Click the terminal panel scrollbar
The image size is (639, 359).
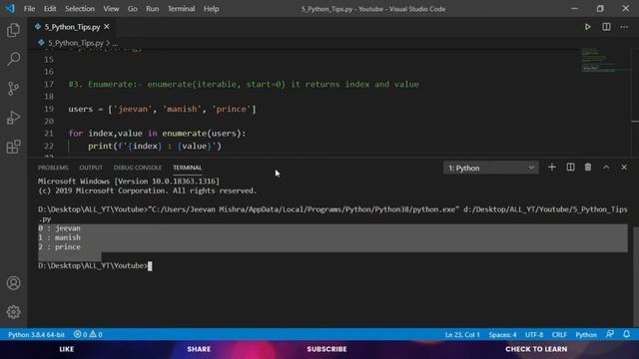tap(636, 277)
